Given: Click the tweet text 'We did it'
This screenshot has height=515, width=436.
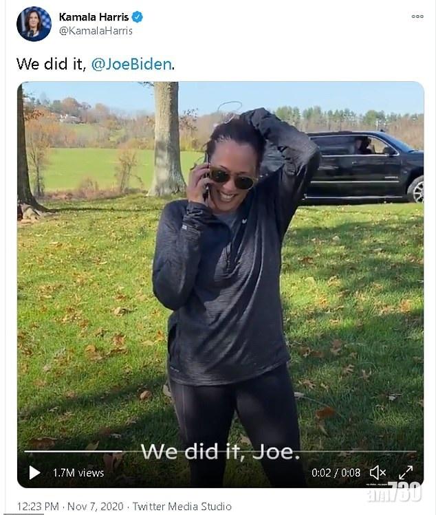Looking at the screenshot, I should point(52,64).
